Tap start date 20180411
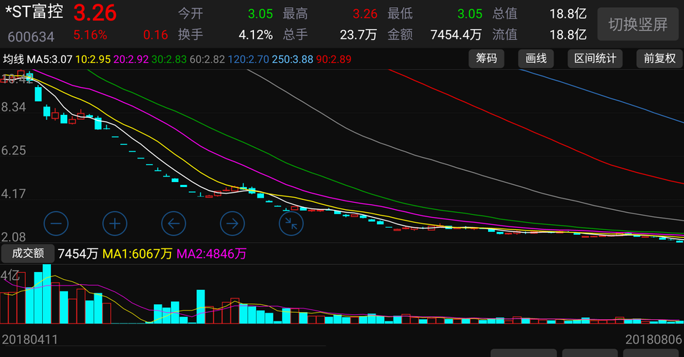684x357 pixels. pyautogui.click(x=29, y=340)
